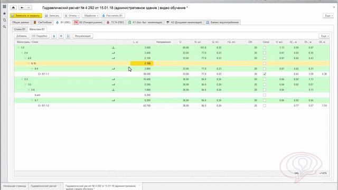Move row up with up-arrow button

coord(54,36)
